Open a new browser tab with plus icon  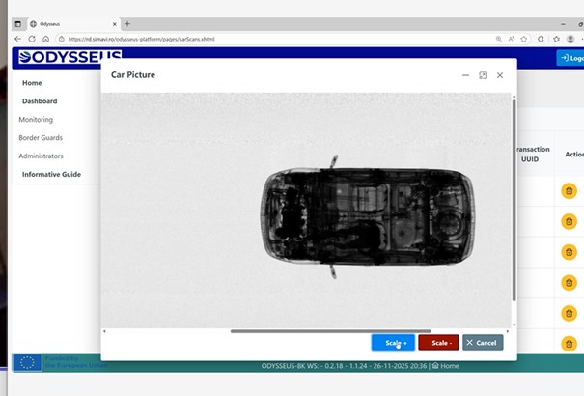click(x=127, y=23)
